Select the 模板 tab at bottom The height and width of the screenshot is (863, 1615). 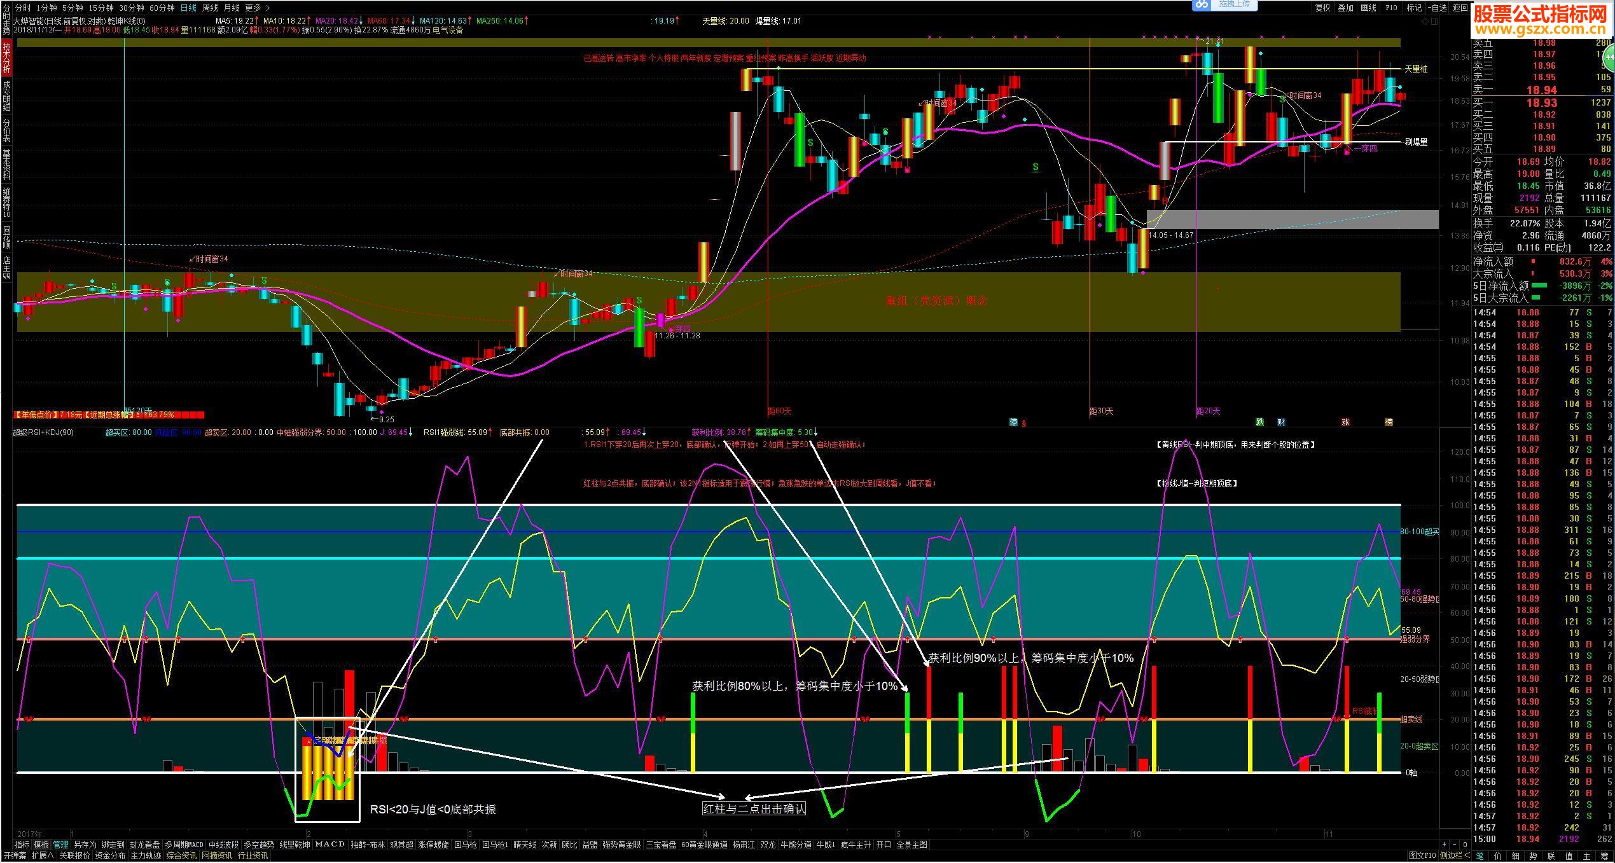(x=41, y=845)
